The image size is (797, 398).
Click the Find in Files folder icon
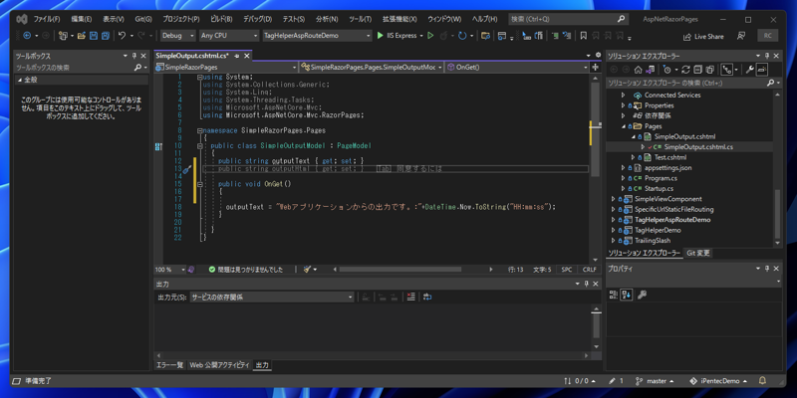[x=485, y=36]
